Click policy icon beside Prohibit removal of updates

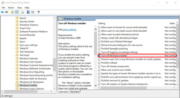click(x=99, y=80)
